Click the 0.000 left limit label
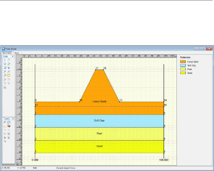This screenshot has height=171, width=214. pyautogui.click(x=35, y=160)
